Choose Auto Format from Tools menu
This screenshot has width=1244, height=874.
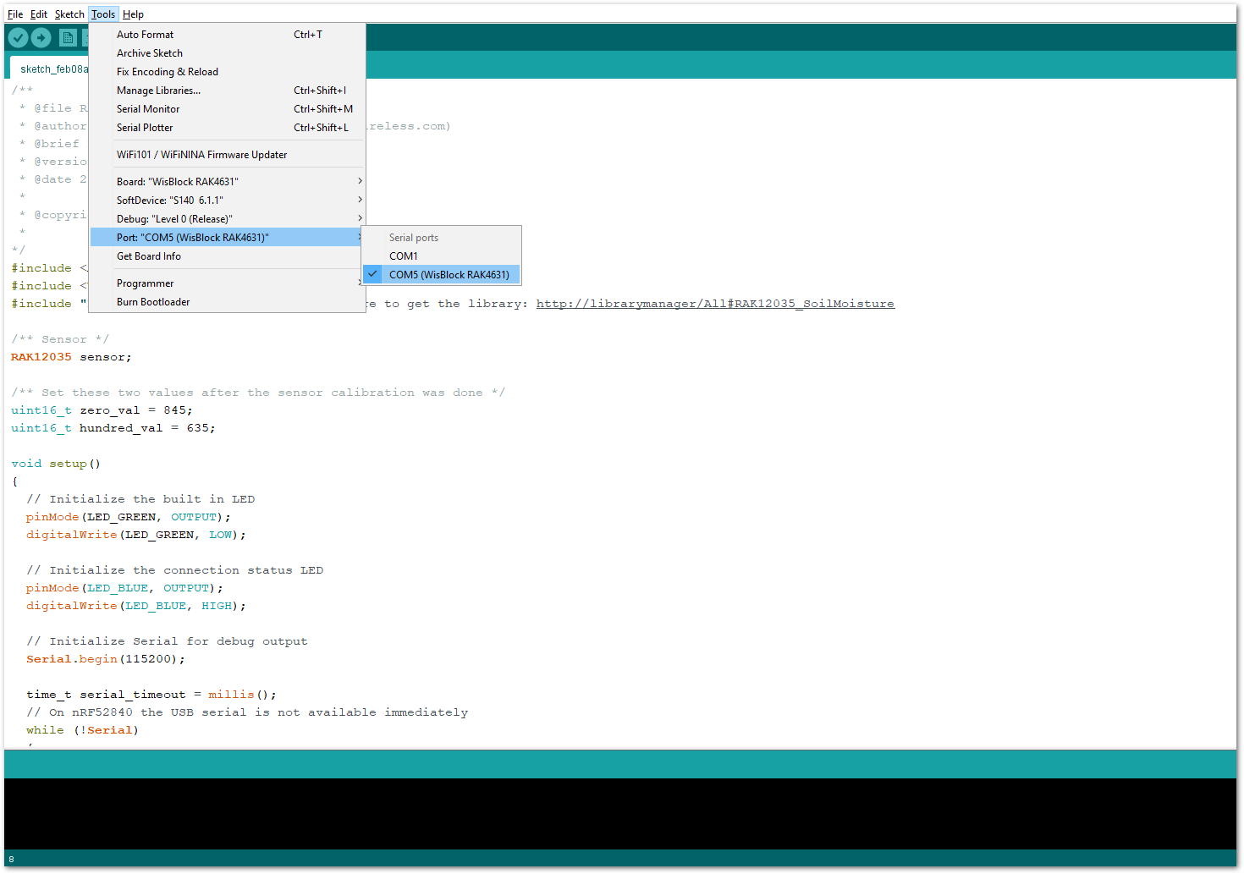coord(228,35)
